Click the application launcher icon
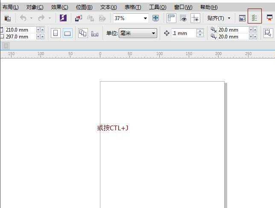 (269, 18)
